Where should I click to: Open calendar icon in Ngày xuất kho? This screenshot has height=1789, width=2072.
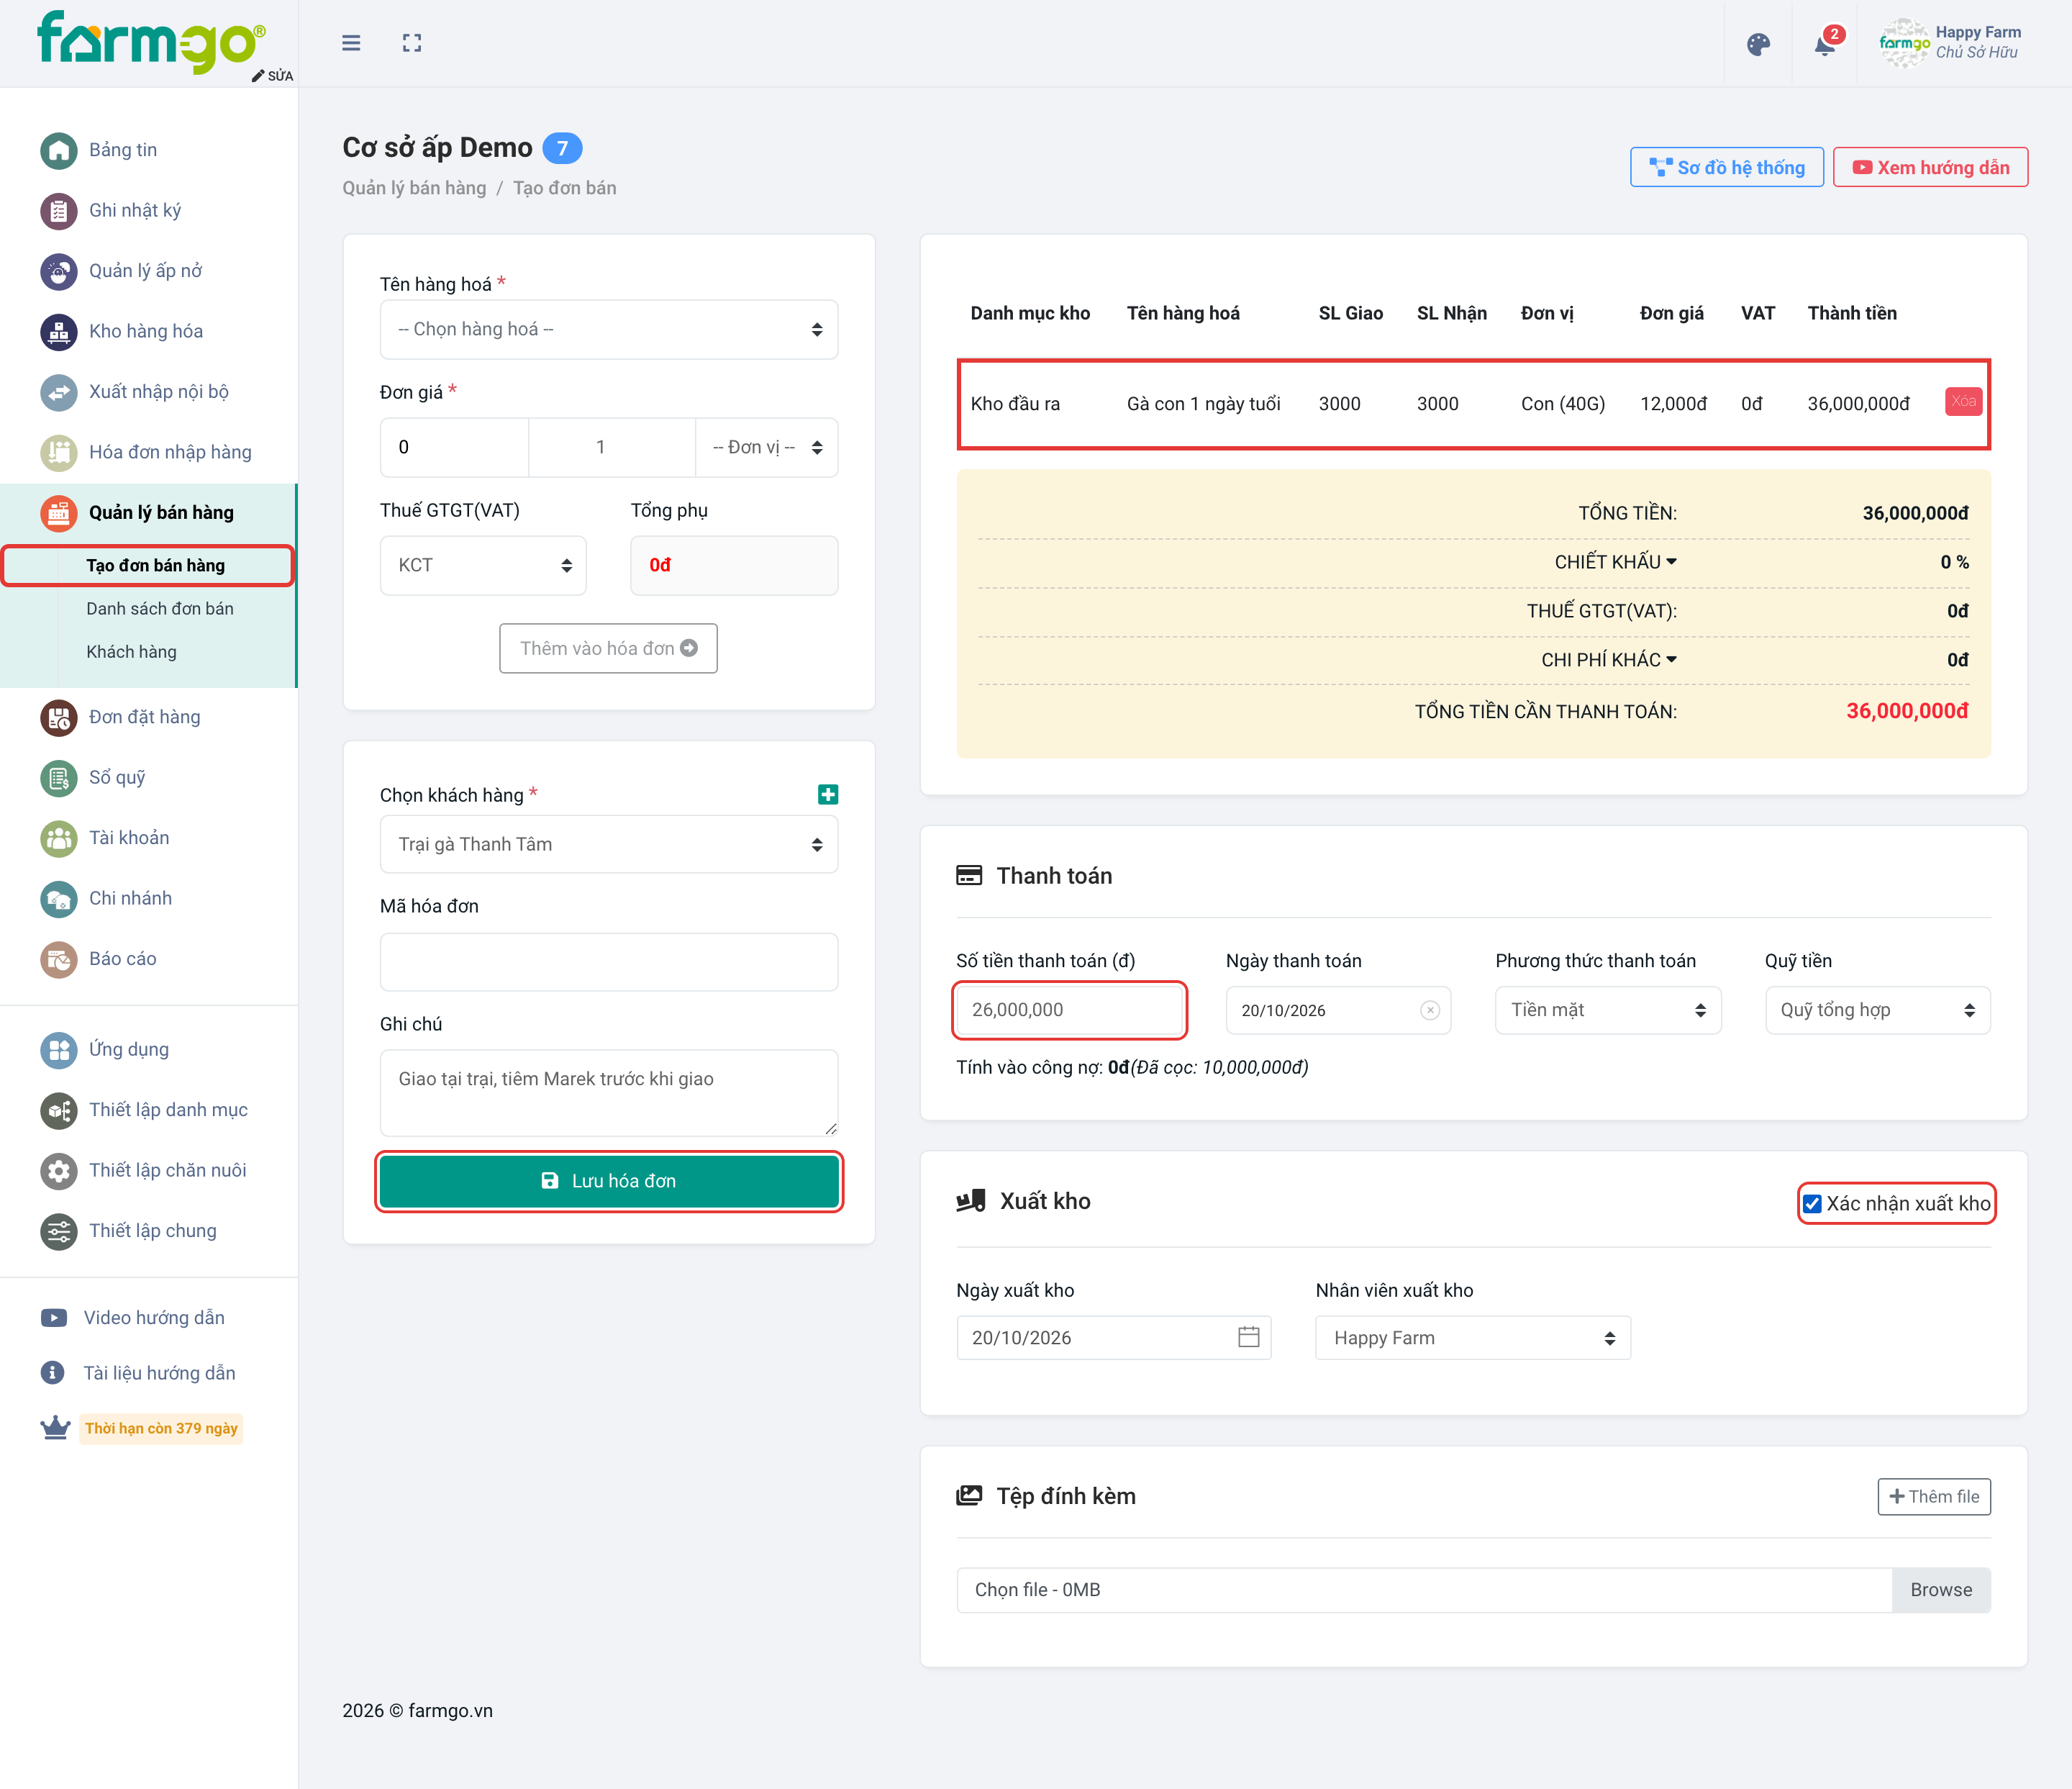tap(1248, 1337)
